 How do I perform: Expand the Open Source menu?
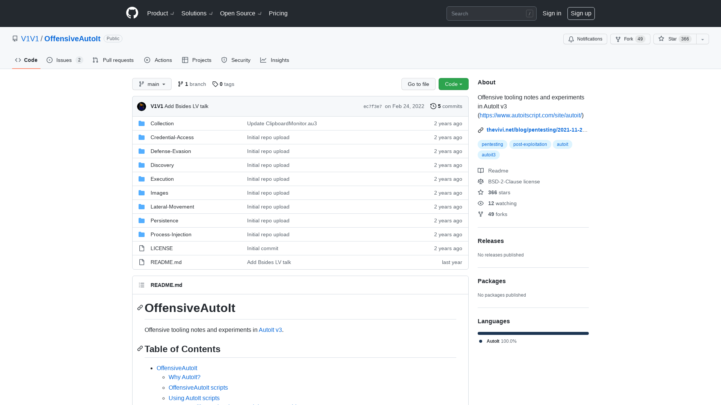coord(241,13)
